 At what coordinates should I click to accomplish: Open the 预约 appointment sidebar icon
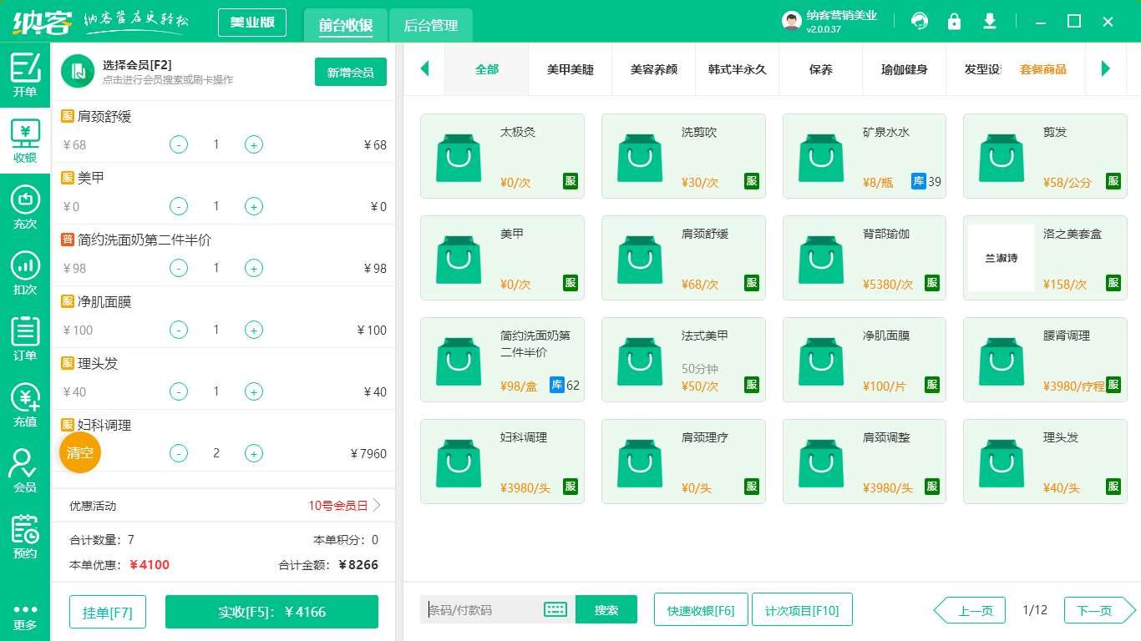click(x=25, y=537)
